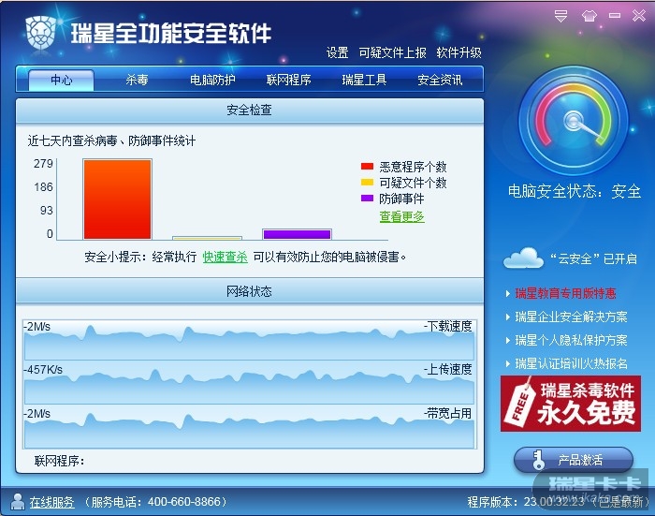Screen dimensions: 655x516
Task: Click arrow beside 瑞星教育专用版特惠
Action: tap(508, 293)
